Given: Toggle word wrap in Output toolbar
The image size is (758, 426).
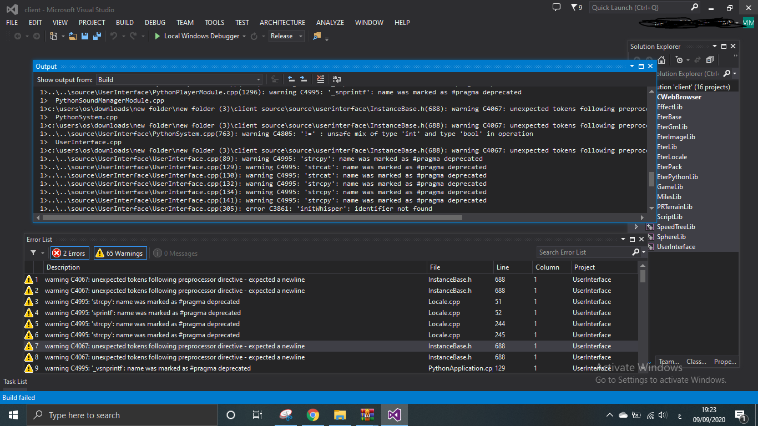Looking at the screenshot, I should 337,80.
